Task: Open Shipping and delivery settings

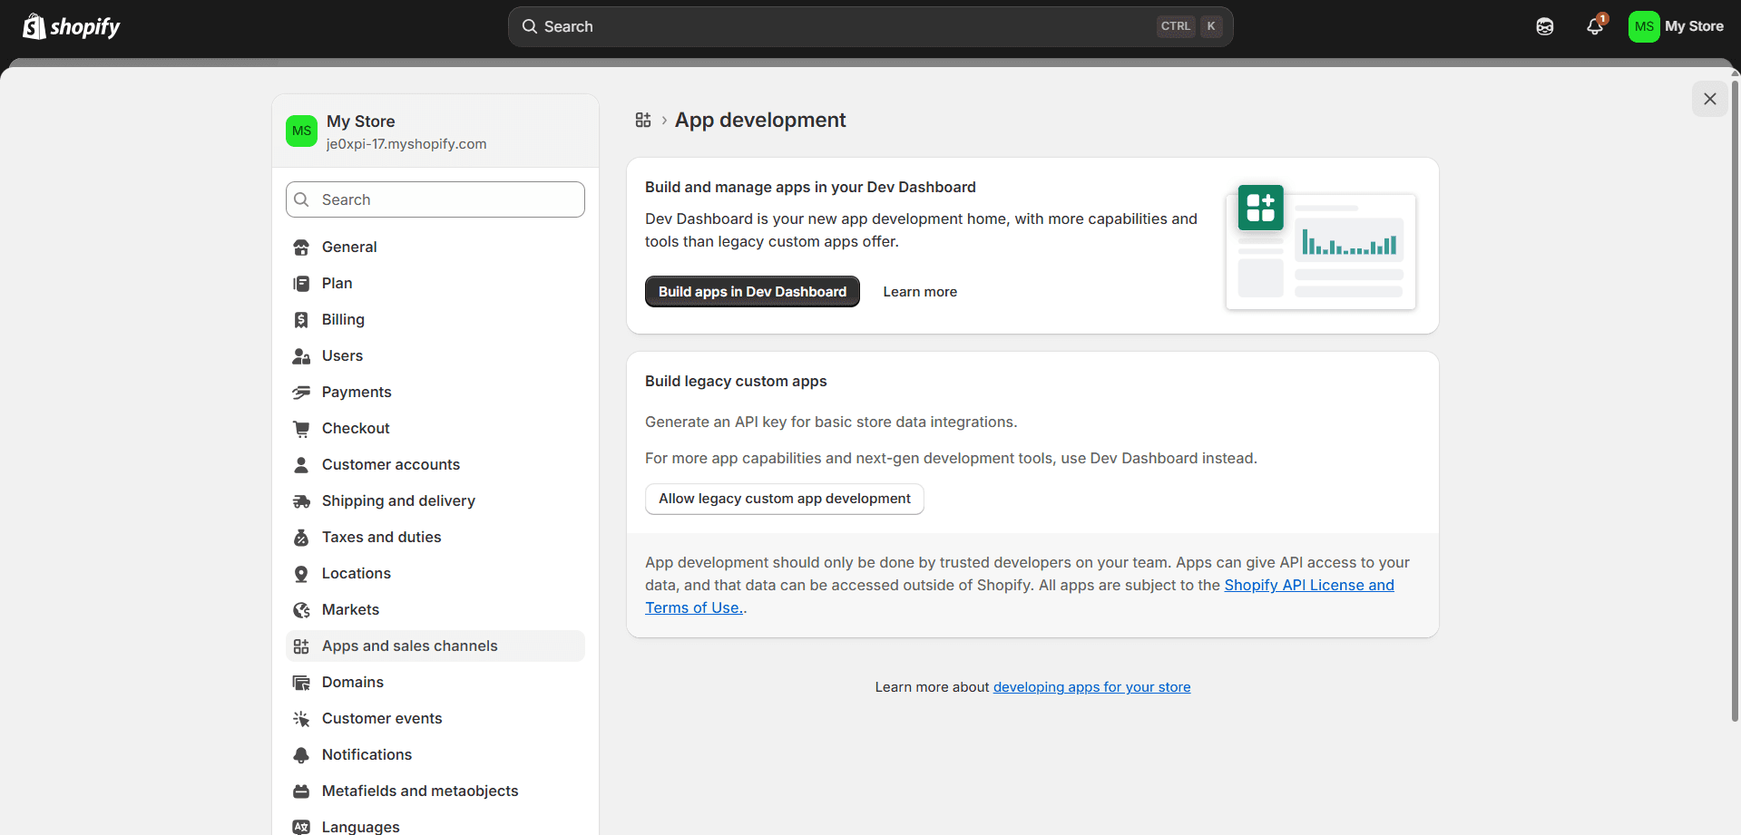Action: [x=435, y=500]
